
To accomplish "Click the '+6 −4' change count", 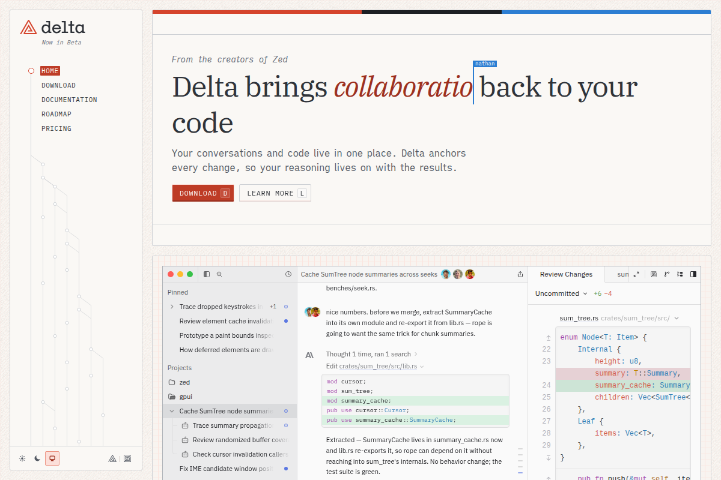I will point(603,293).
